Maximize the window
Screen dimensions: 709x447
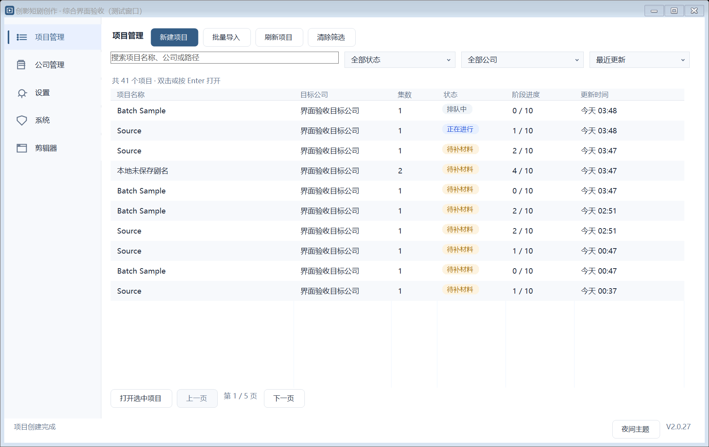click(x=674, y=11)
